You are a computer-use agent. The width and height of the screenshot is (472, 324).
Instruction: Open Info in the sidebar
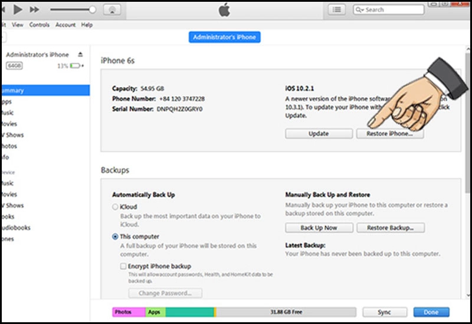[5, 157]
